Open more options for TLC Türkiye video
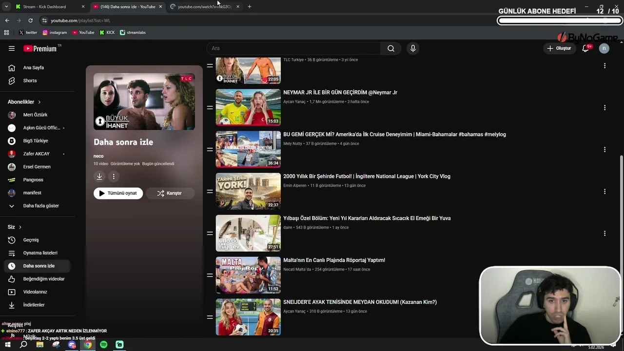 (x=604, y=66)
